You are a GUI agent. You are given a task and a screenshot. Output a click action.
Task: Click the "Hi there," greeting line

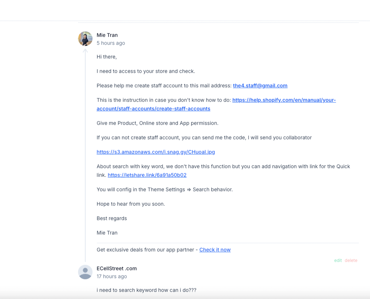pos(107,57)
